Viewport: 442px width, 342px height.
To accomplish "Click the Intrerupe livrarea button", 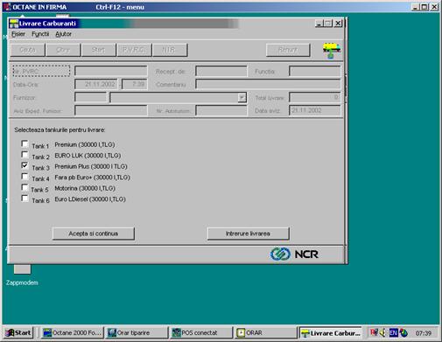I will point(248,234).
